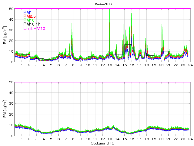Screen dimensions: 194x146
Task: Click the lower chart curve dip near hour 4
Action: (x=44, y=133)
